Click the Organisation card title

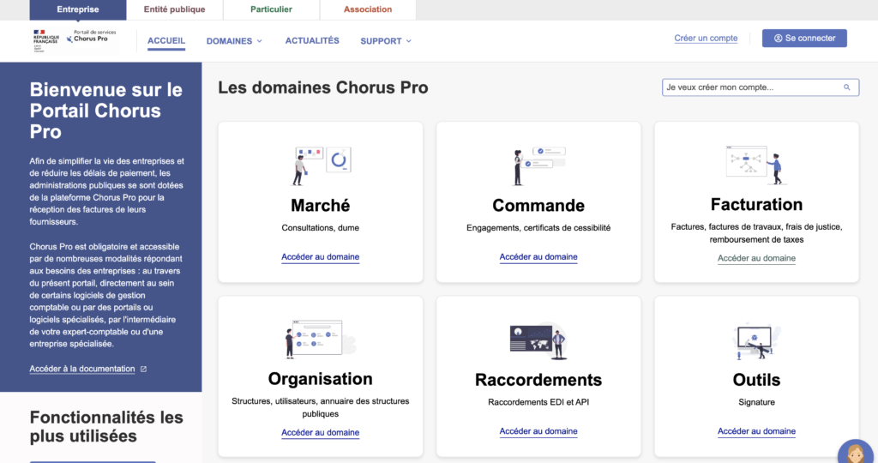pyautogui.click(x=321, y=379)
